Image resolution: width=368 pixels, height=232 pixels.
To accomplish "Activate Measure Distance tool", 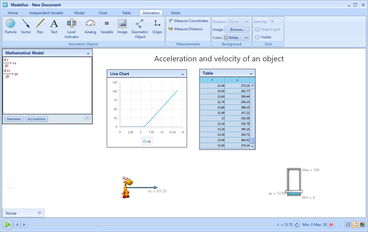I will point(186,29).
